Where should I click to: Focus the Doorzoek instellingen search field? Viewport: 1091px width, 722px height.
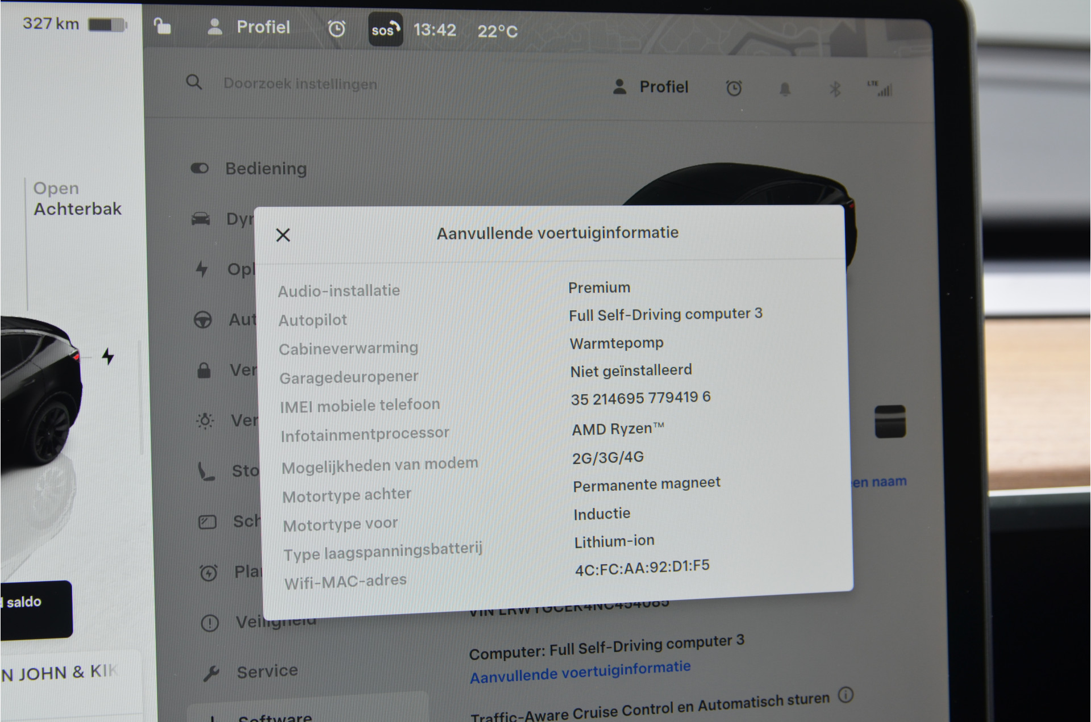[300, 84]
